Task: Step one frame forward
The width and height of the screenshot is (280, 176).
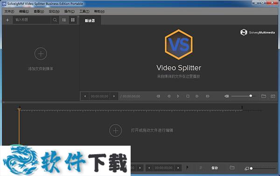Action: (197, 96)
